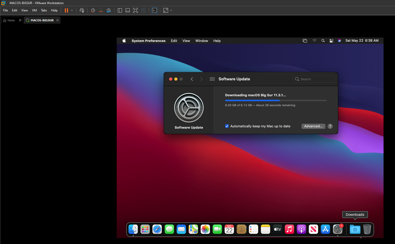
Task: Toggle Automatically keep my Mac up to date
Action: (227, 126)
